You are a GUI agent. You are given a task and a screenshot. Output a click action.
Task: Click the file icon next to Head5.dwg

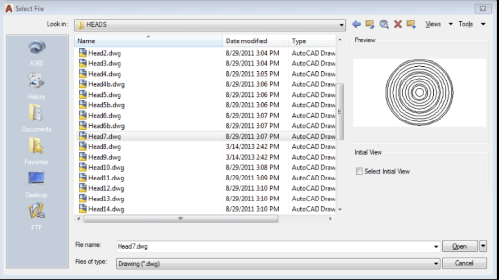(83, 95)
